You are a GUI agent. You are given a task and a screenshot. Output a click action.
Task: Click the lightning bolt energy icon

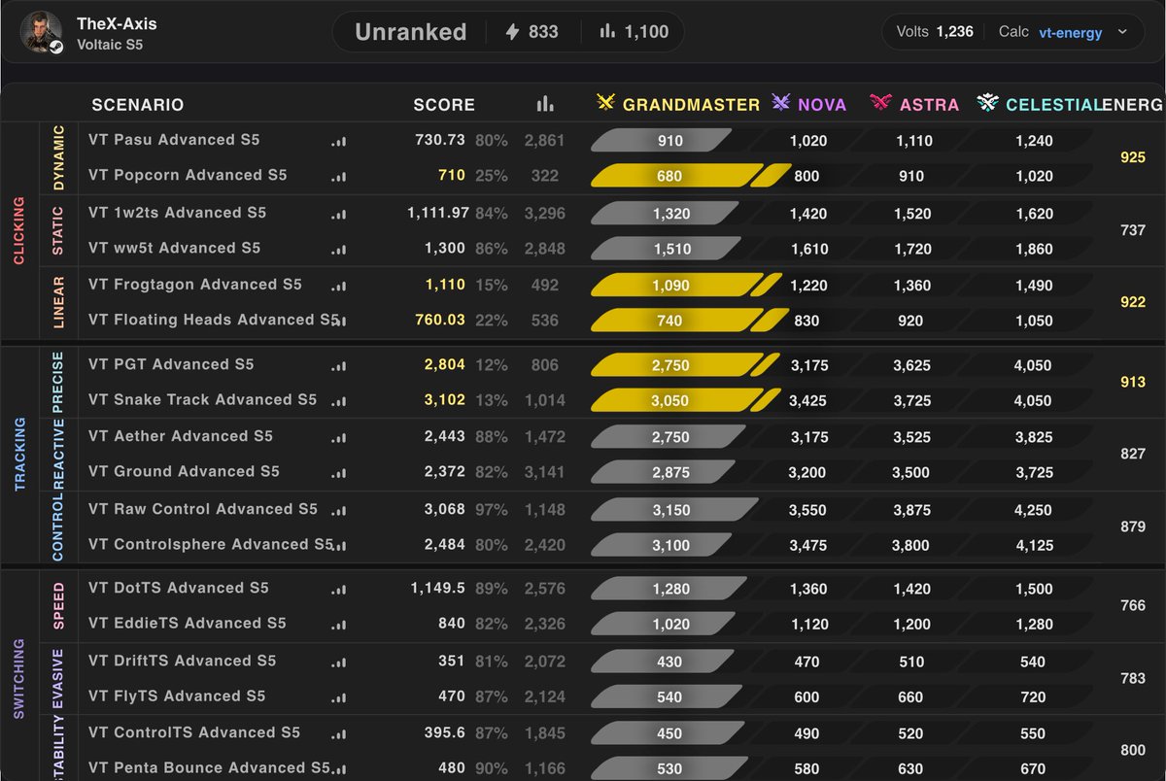513,32
